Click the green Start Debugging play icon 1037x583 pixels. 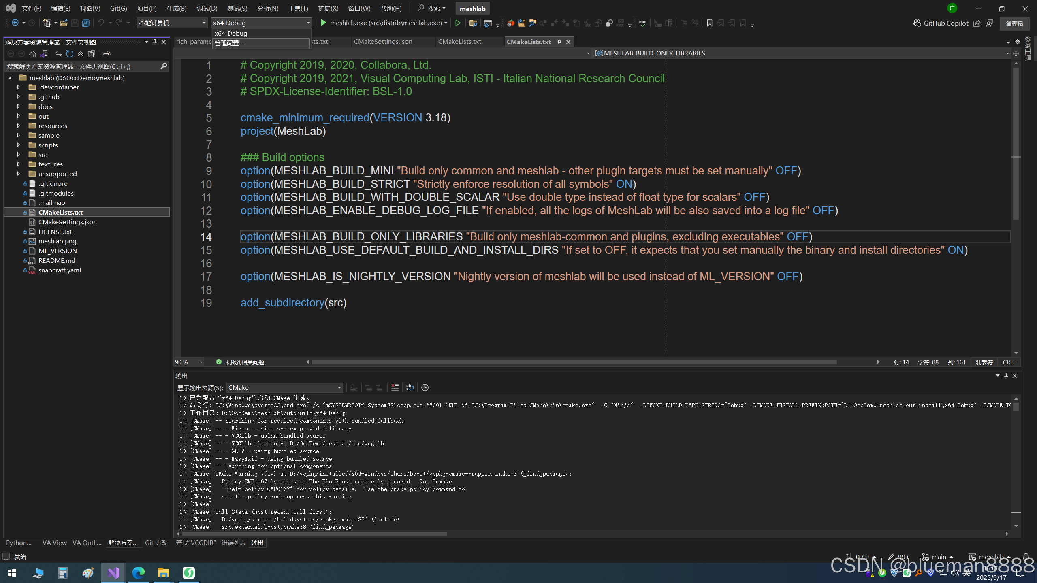pyautogui.click(x=324, y=23)
